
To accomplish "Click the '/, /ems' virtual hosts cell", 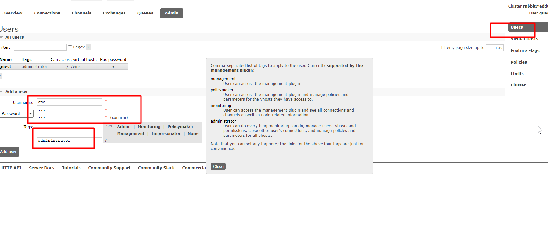I will [x=74, y=67].
